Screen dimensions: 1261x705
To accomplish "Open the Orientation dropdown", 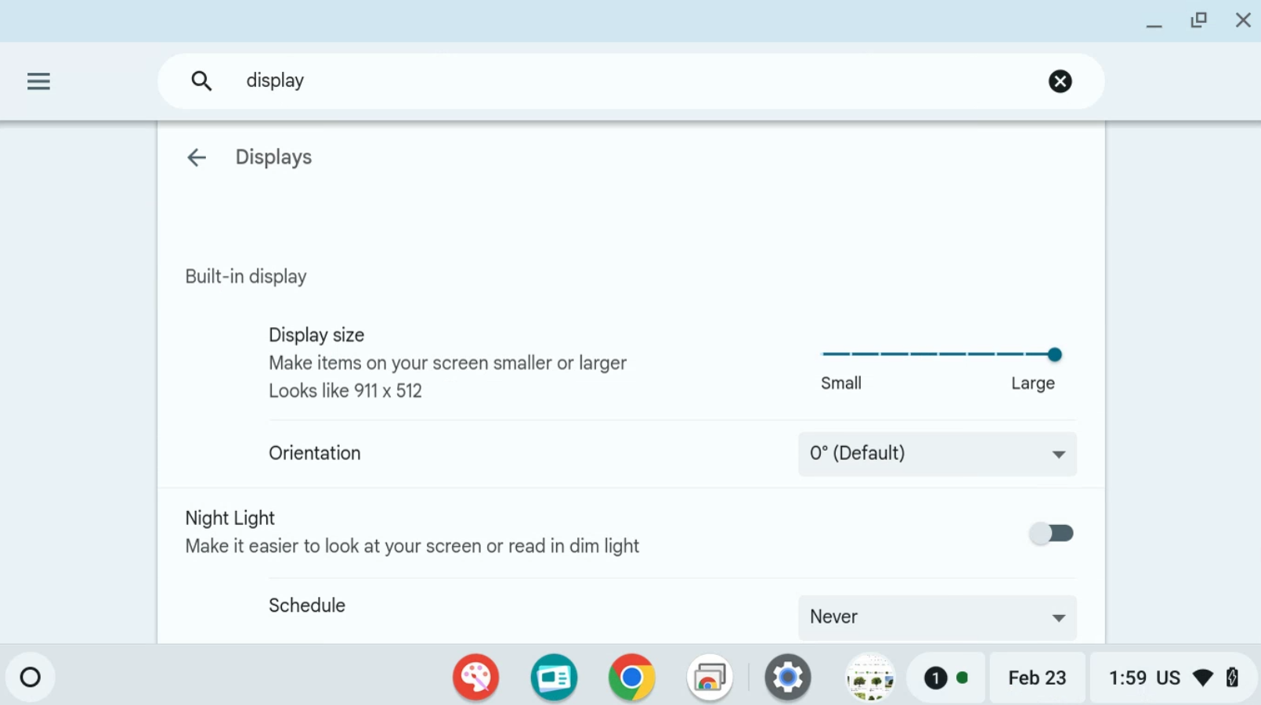I will coord(937,454).
